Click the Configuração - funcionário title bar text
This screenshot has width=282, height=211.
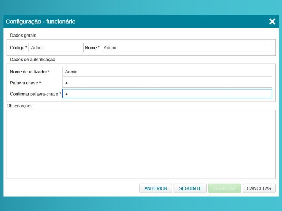(x=41, y=21)
